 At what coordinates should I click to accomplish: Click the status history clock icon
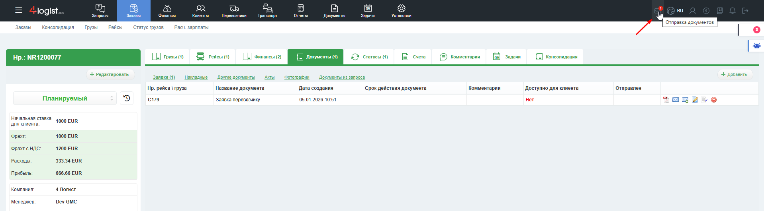point(127,98)
